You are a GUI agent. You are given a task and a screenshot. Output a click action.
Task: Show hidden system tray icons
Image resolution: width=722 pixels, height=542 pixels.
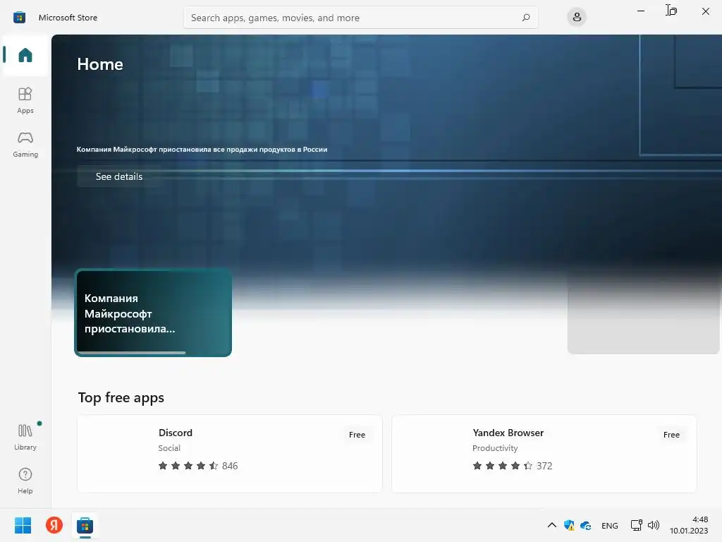(551, 525)
